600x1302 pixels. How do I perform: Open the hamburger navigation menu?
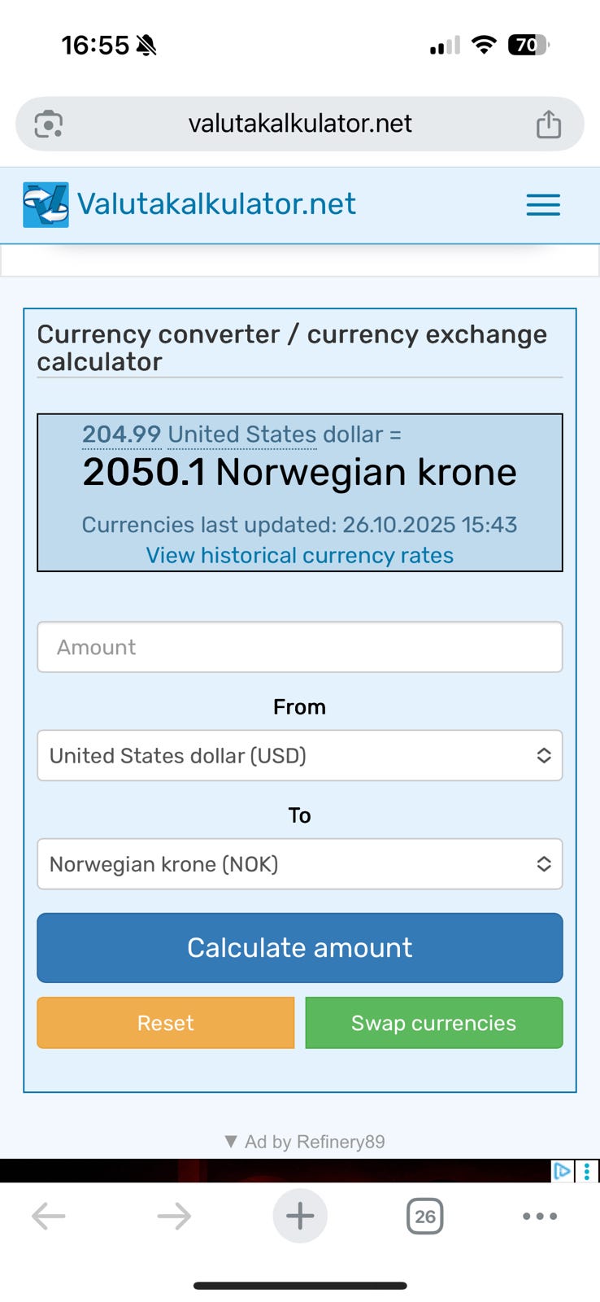point(543,204)
